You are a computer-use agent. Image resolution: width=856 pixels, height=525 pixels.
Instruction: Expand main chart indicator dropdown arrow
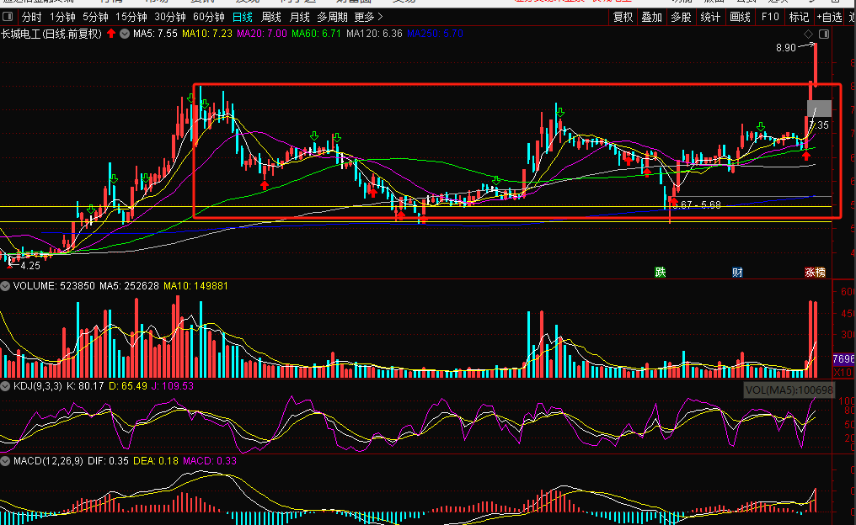tap(125, 34)
